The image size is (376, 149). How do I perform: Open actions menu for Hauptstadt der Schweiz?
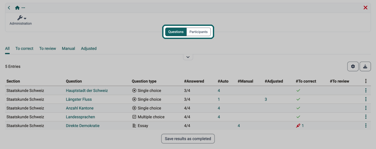click(366, 91)
